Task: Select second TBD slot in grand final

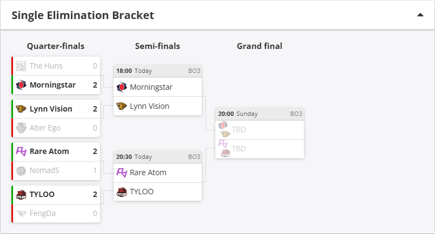Action: (239, 149)
